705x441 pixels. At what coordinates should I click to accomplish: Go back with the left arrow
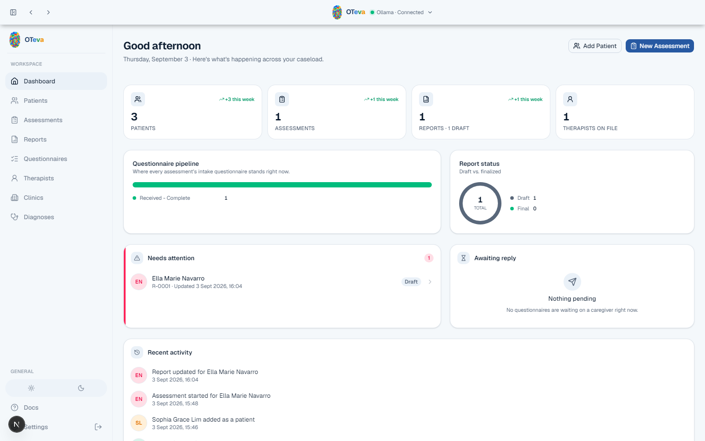tap(31, 12)
